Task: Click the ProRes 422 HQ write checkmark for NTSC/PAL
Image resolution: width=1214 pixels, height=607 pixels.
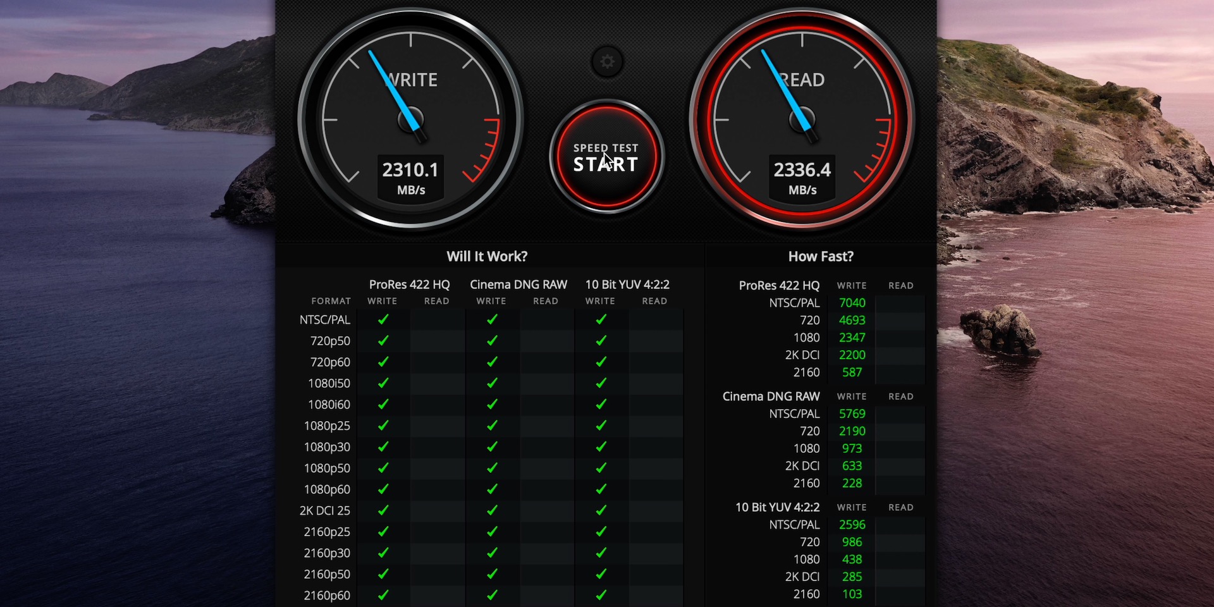Action: coord(383,320)
